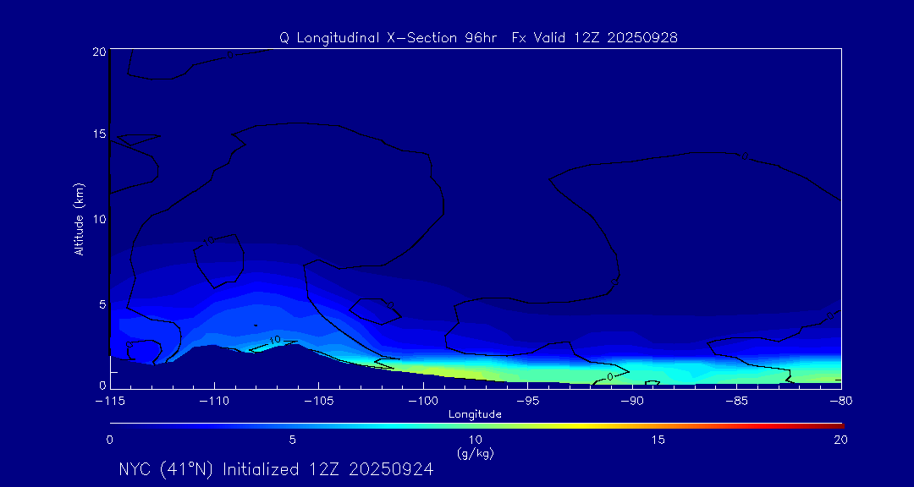Click the '-95' longitude tick label

(x=527, y=402)
